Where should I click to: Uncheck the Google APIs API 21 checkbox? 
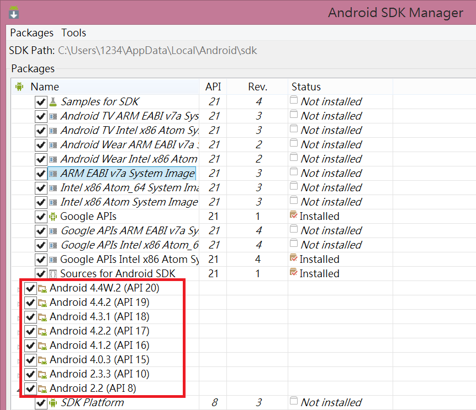point(41,217)
